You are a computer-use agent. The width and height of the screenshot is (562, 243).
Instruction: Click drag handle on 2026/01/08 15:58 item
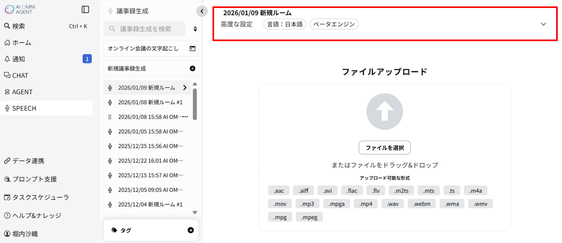pos(110,117)
